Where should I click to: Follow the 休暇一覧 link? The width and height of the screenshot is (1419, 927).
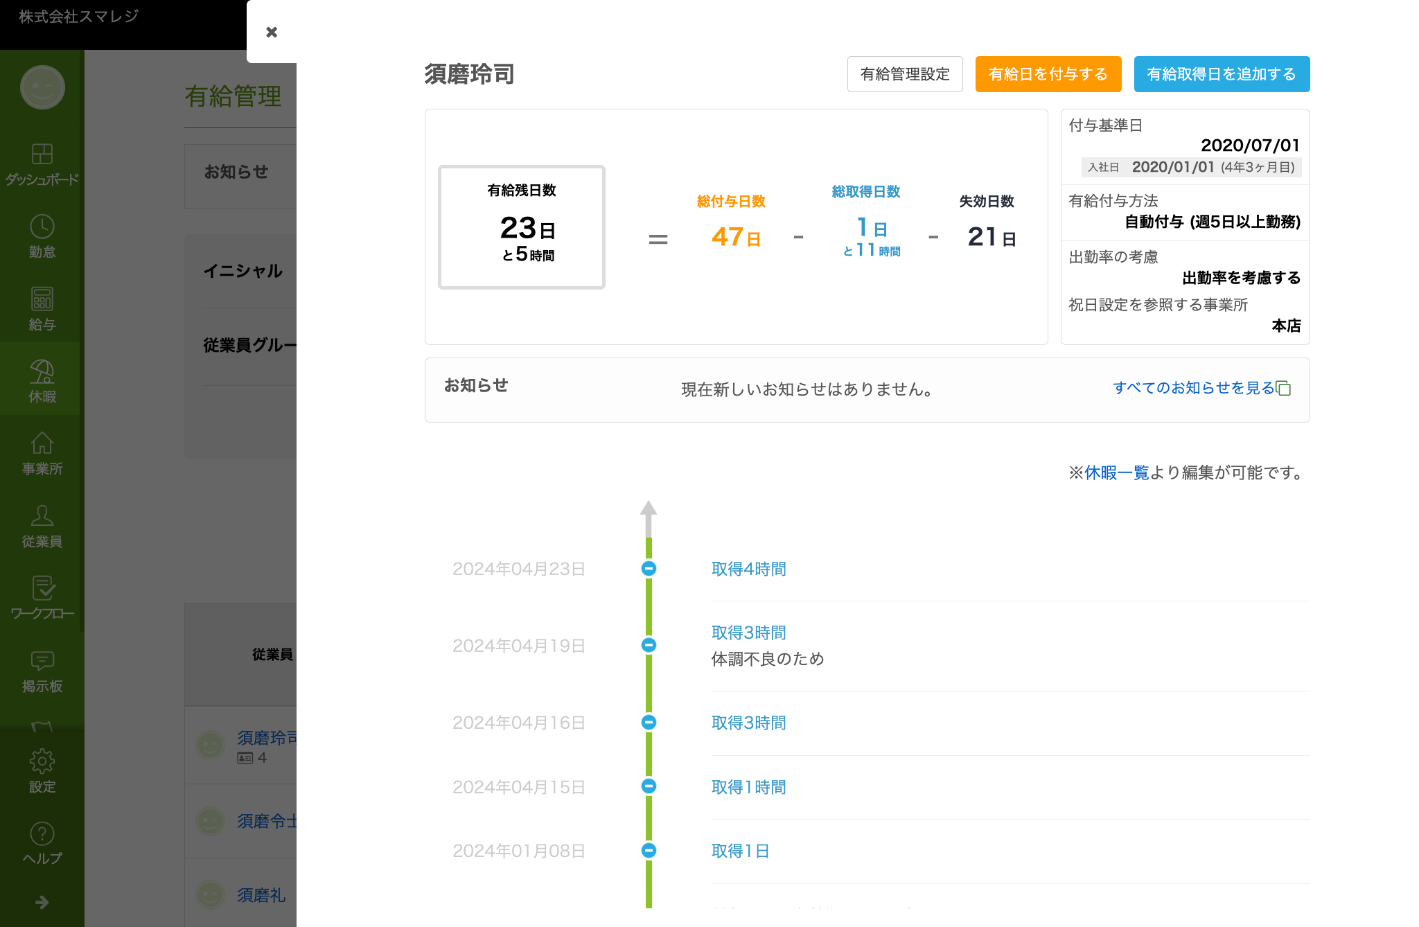click(1116, 473)
